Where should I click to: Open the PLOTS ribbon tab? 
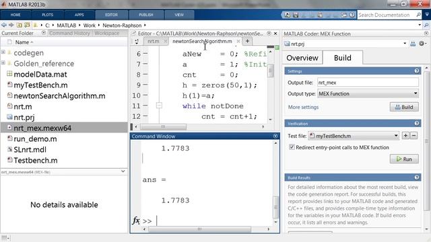[48, 15]
